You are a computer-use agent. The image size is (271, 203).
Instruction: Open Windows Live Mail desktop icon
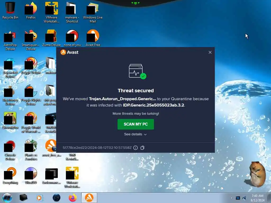(x=93, y=12)
